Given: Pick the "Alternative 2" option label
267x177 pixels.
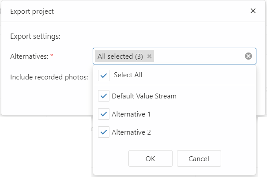Looking at the screenshot, I should [x=131, y=132].
